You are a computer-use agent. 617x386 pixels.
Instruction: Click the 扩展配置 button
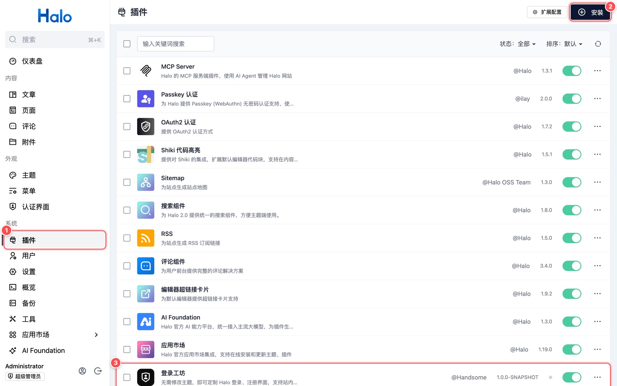click(547, 12)
